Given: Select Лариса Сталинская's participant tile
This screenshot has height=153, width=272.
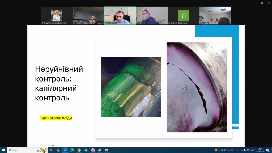Looking at the screenshot, I should point(184,16).
